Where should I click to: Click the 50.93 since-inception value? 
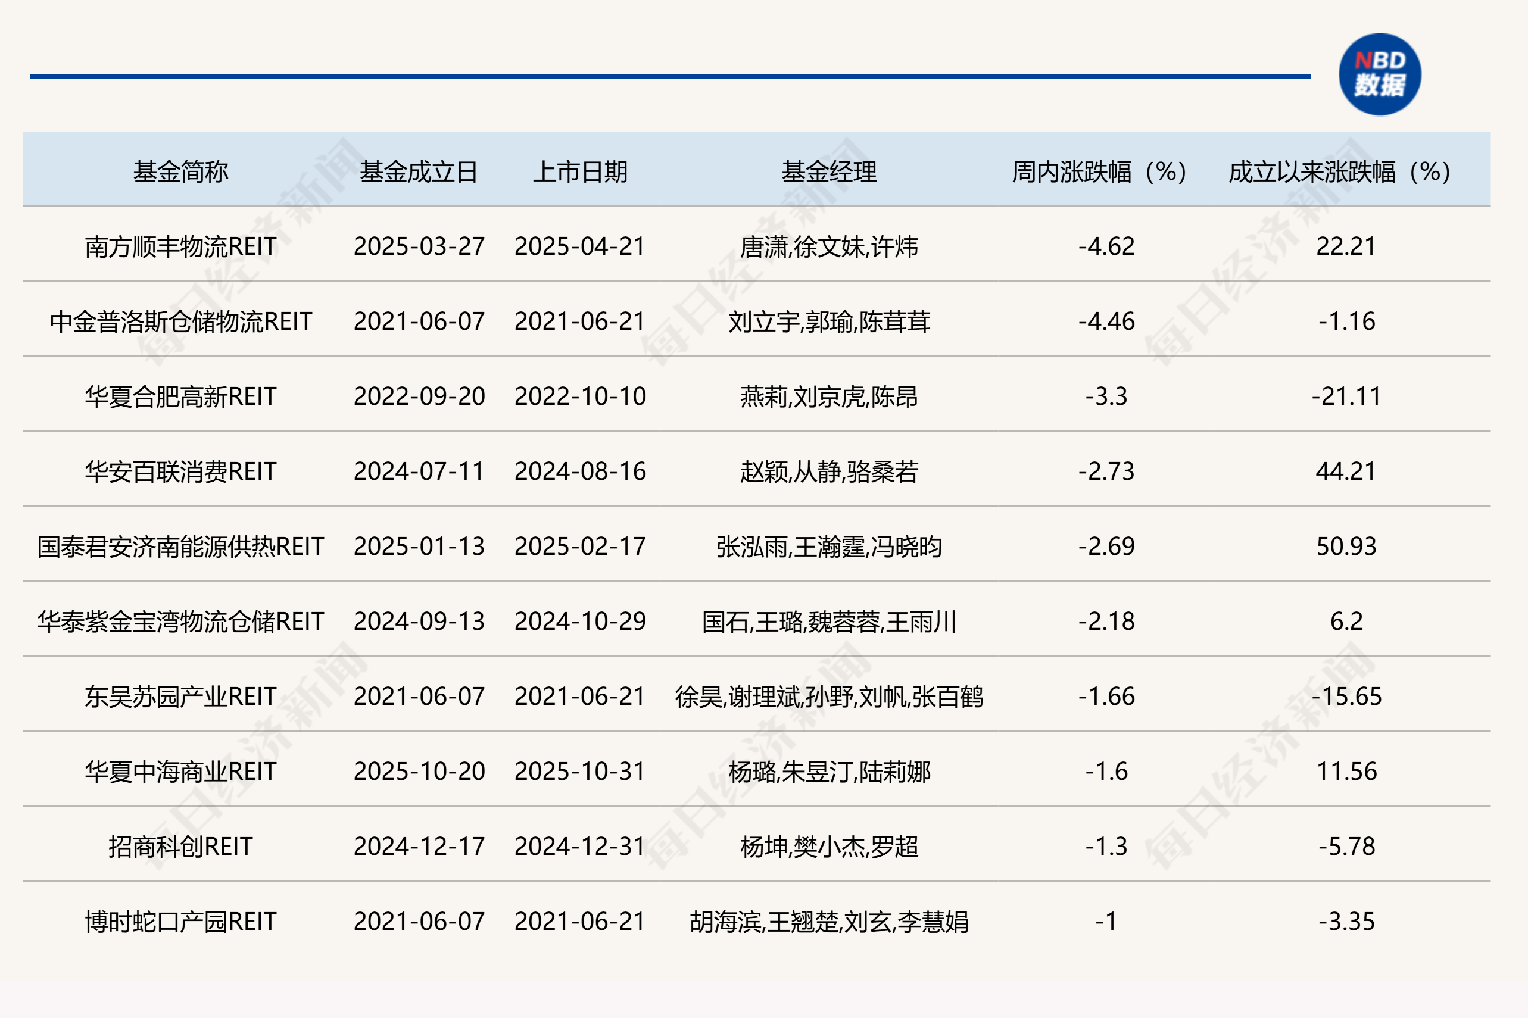(x=1346, y=547)
